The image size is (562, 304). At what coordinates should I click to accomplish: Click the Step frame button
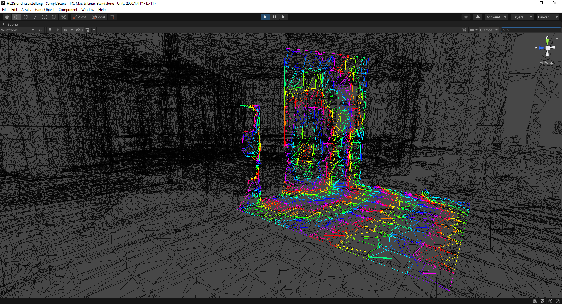pyautogui.click(x=284, y=17)
